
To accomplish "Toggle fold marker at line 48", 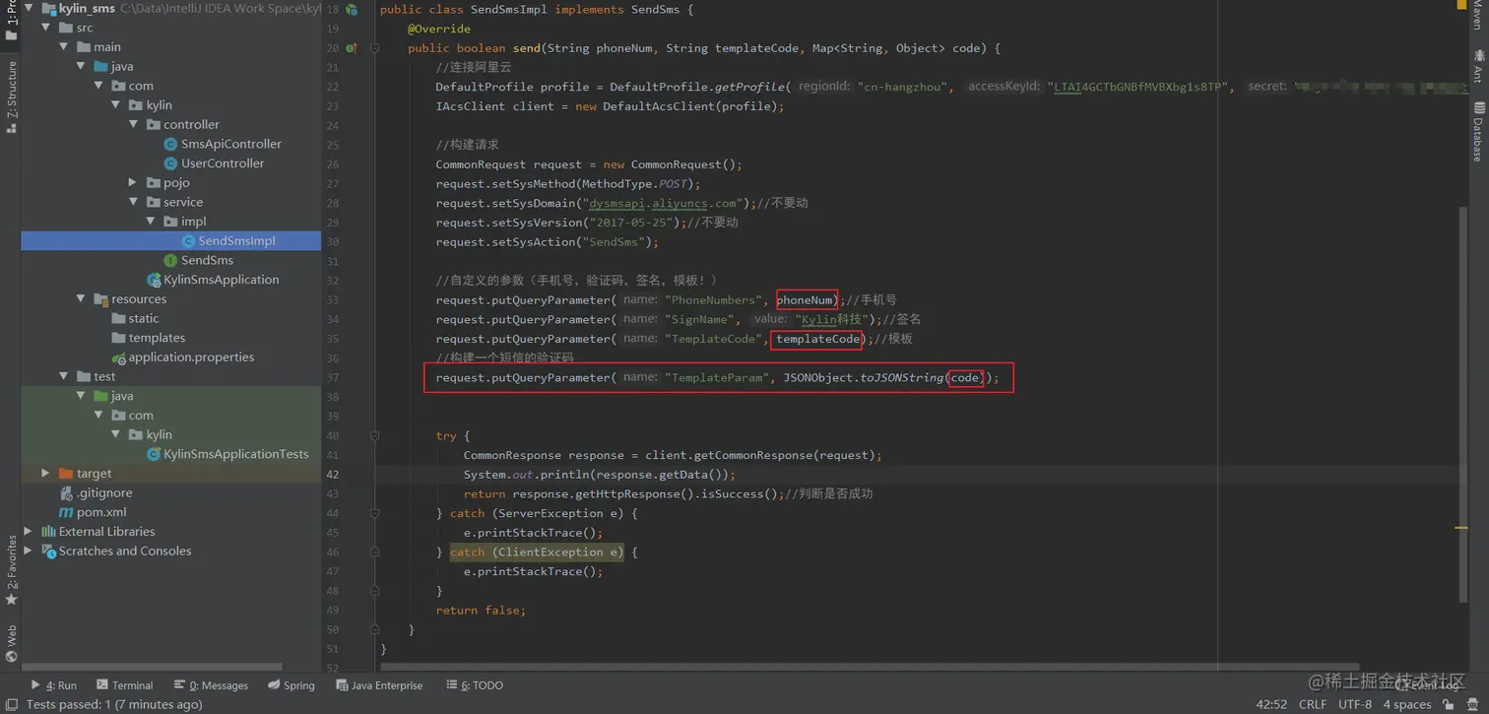I will (374, 591).
